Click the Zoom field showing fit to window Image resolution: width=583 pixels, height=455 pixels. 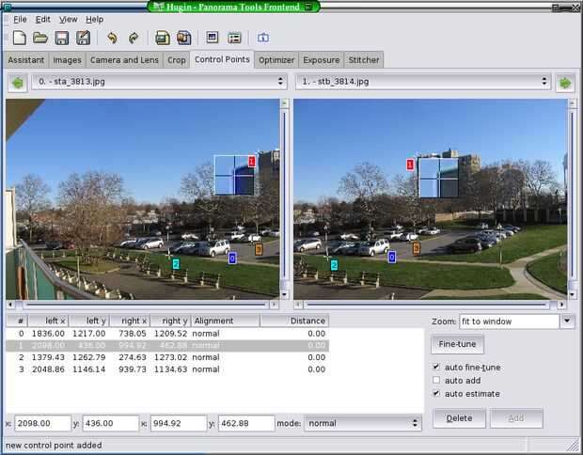pyautogui.click(x=510, y=322)
